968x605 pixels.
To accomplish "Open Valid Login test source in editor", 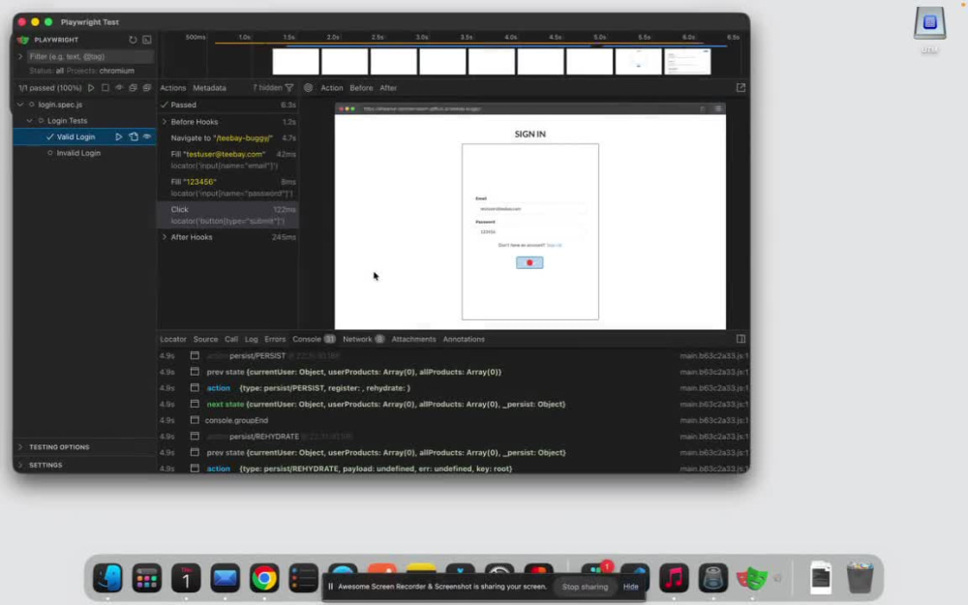I will pos(134,136).
